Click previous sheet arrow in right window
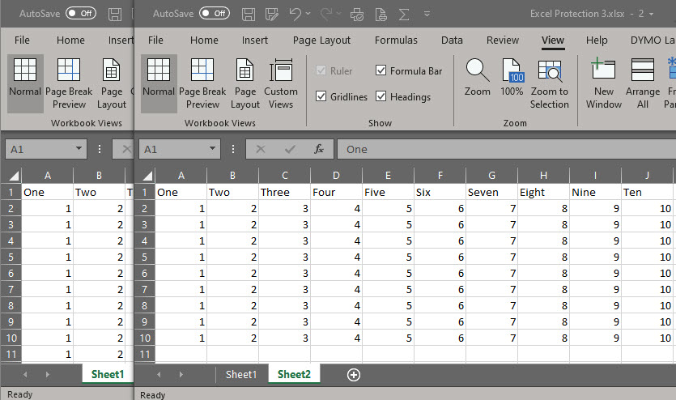Screen dimensions: 676x400 tap(159, 375)
